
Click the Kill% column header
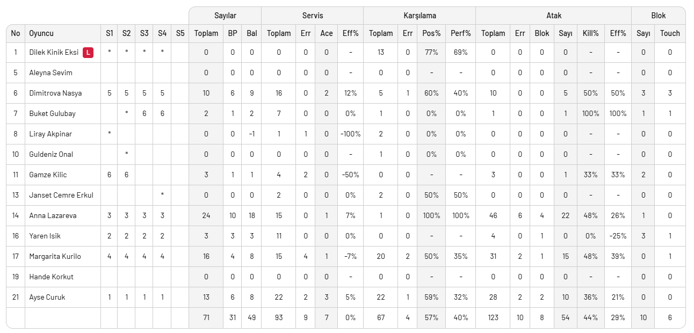click(x=590, y=33)
